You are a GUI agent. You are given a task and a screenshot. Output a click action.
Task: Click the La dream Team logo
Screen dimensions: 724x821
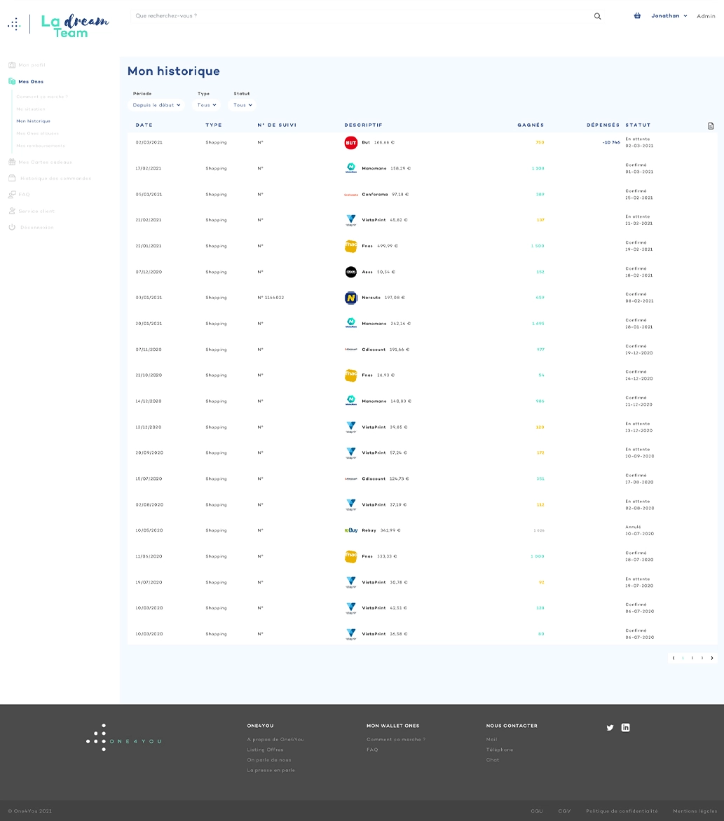(75, 26)
